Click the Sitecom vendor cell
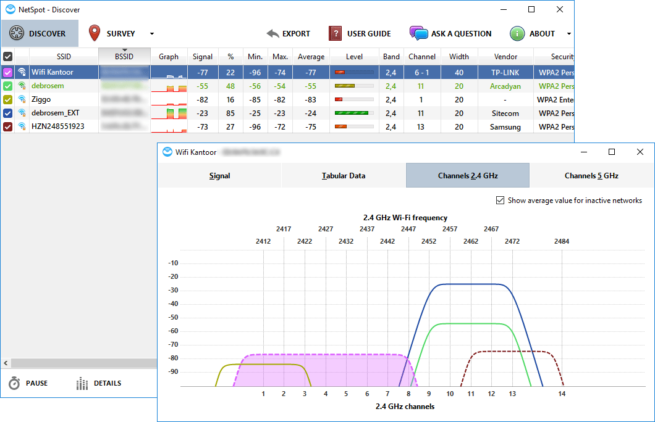The height and width of the screenshot is (422, 655). coord(505,113)
